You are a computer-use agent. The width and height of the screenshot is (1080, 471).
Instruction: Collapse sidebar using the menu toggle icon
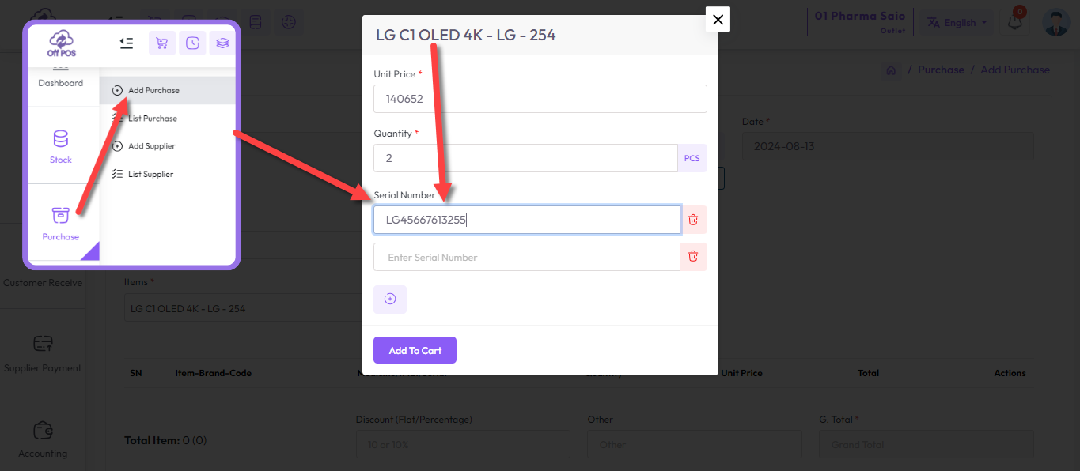click(126, 43)
